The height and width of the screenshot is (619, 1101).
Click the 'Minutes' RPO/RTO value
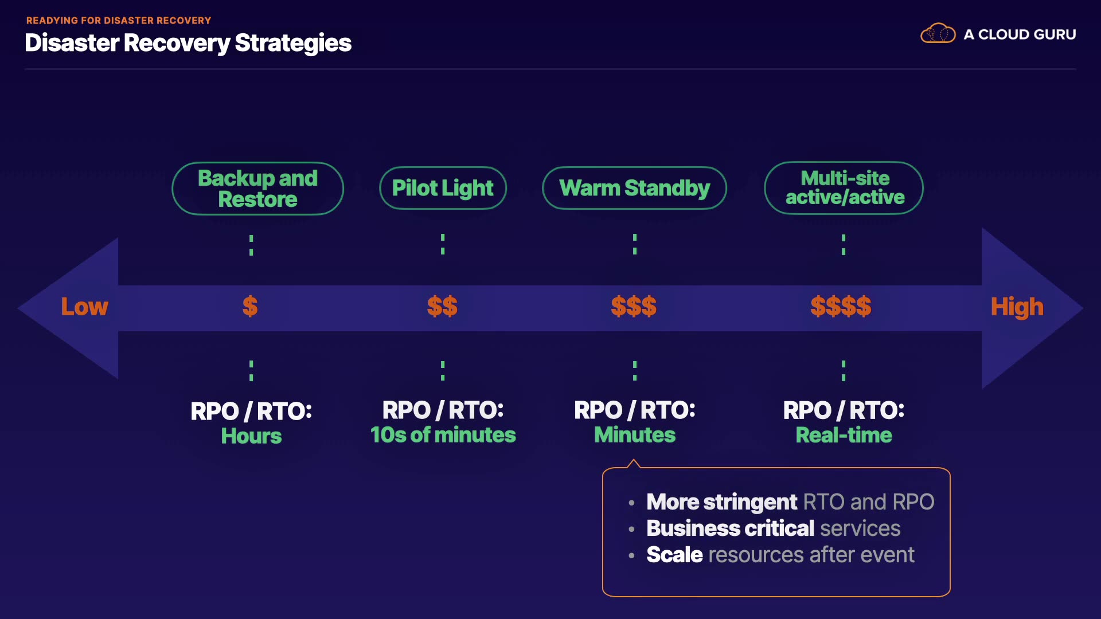[635, 435]
